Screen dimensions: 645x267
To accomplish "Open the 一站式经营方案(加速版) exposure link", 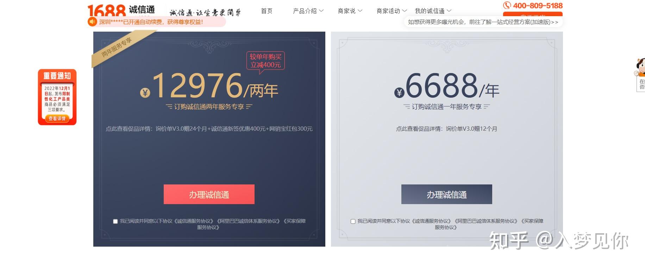I will pyautogui.click(x=483, y=22).
